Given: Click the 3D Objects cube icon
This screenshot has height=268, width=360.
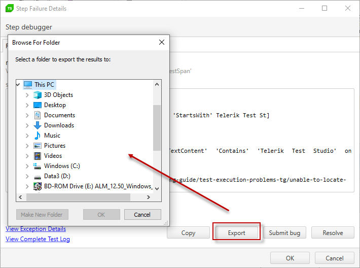Looking at the screenshot, I should 38,95.
